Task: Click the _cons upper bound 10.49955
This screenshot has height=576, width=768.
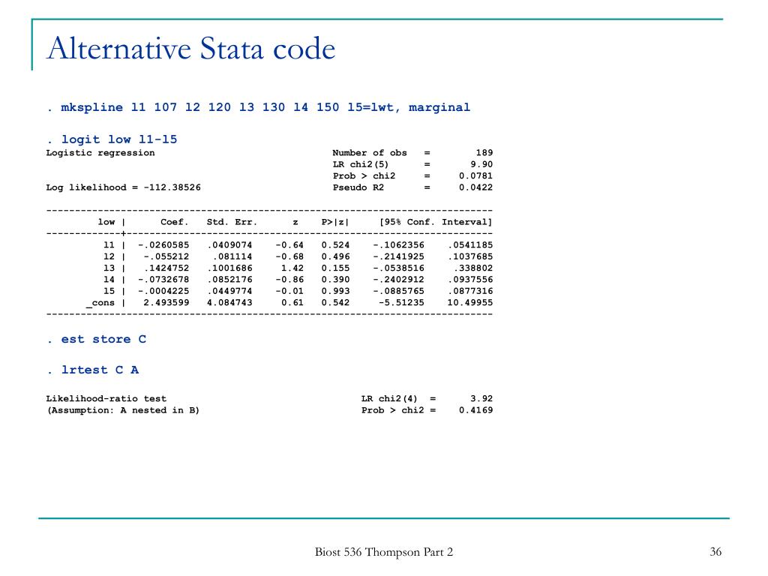Action: (470, 303)
